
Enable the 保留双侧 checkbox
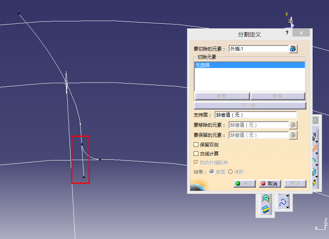[x=196, y=145]
